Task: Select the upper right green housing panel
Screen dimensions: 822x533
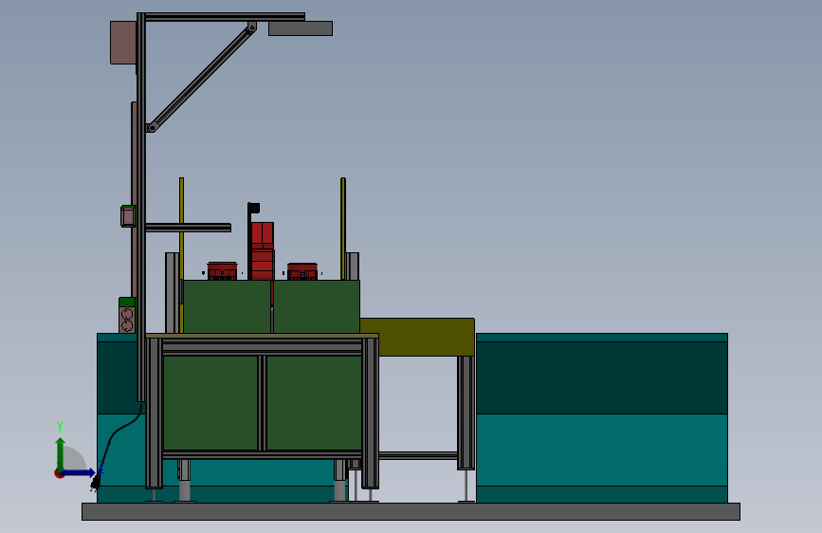Action: [x=317, y=306]
